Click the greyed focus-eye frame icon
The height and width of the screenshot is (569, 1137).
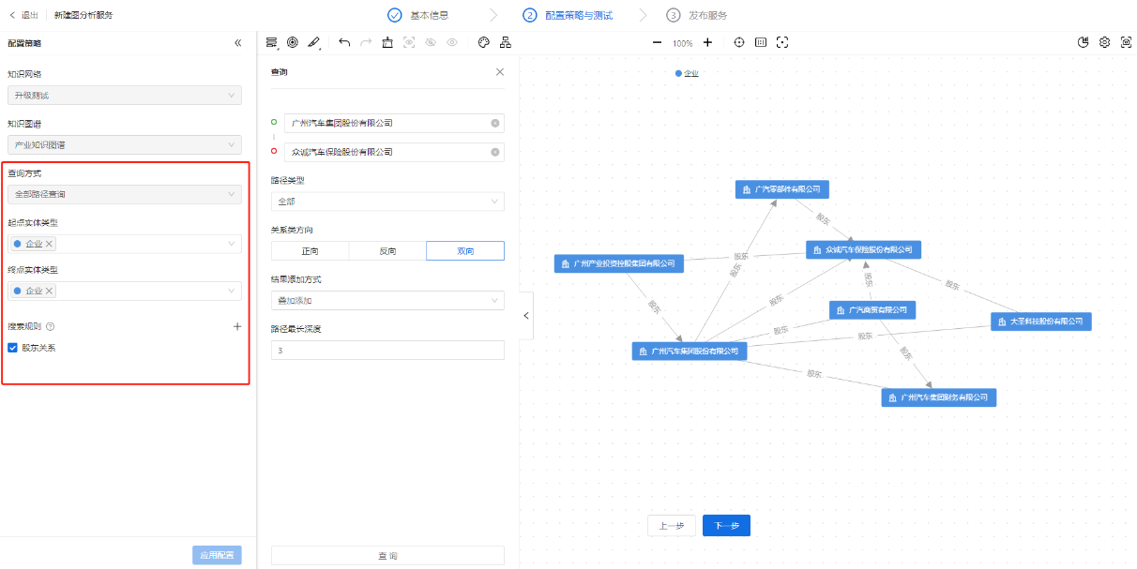(409, 42)
